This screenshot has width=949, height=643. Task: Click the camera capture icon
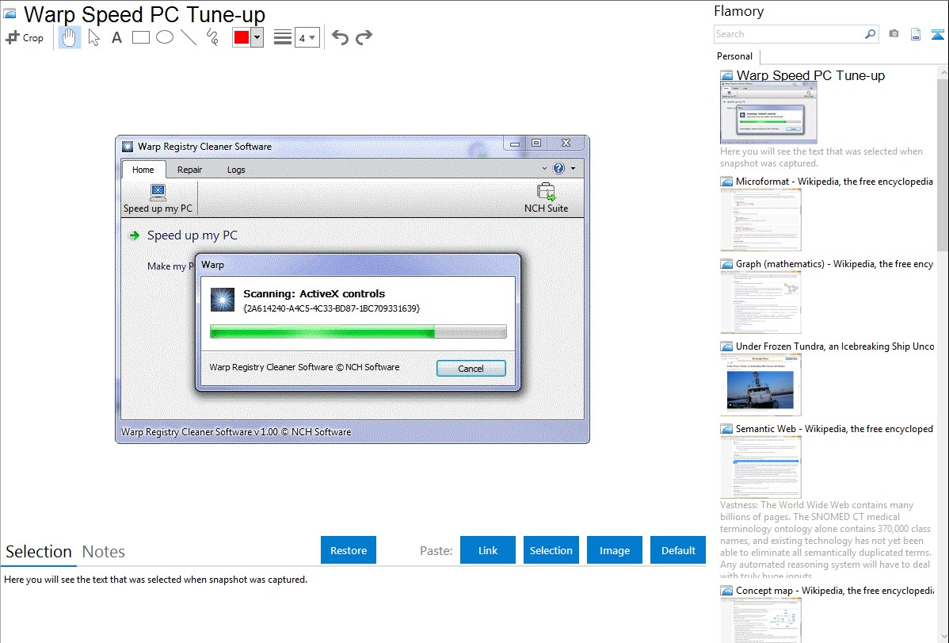point(894,34)
